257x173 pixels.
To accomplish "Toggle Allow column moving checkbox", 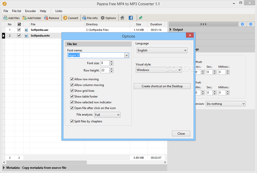I will (x=72, y=85).
